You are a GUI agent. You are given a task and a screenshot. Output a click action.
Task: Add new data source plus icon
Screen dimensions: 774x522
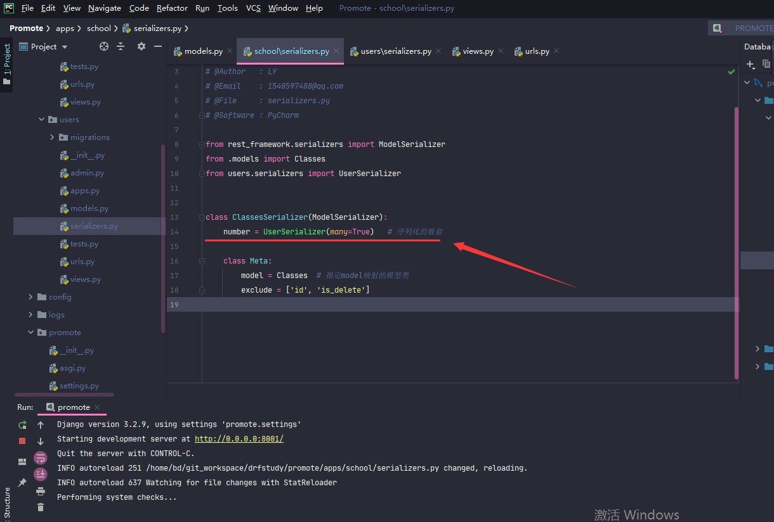751,64
